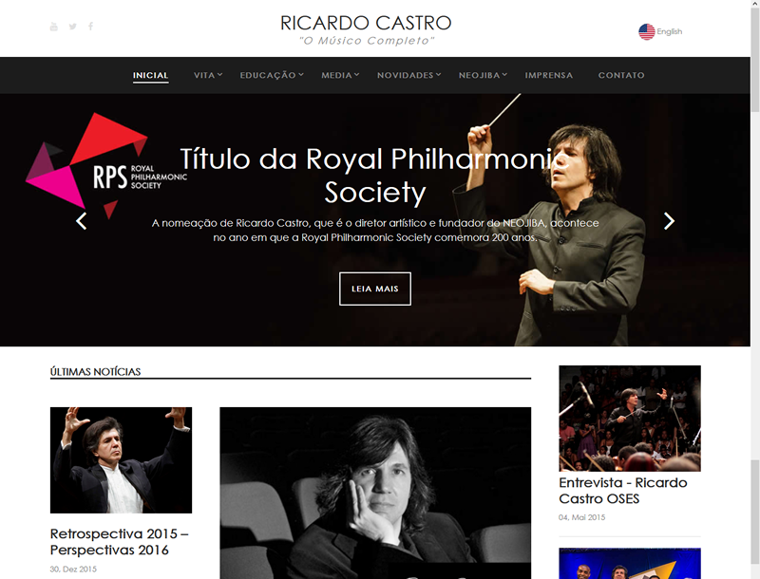Click the Leia Mais button
760x579 pixels.
[x=375, y=289]
